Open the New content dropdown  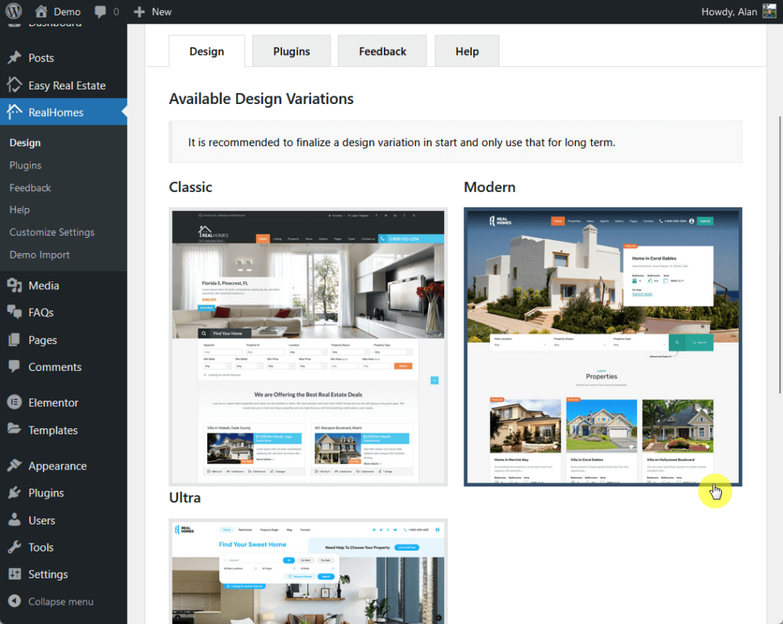click(x=152, y=11)
